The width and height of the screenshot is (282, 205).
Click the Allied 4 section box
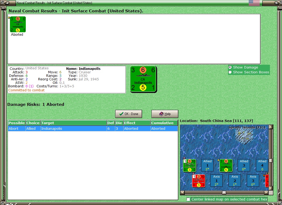coord(262,165)
